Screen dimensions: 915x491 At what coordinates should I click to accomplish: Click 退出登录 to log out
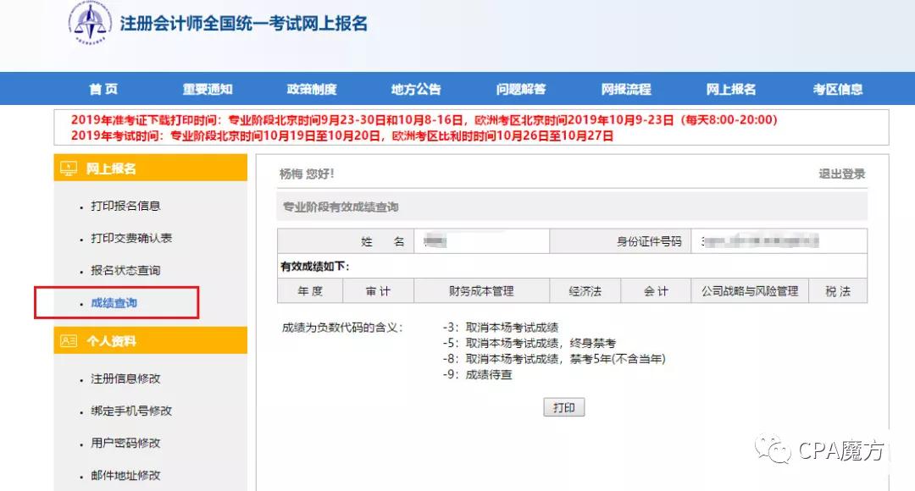tap(841, 174)
